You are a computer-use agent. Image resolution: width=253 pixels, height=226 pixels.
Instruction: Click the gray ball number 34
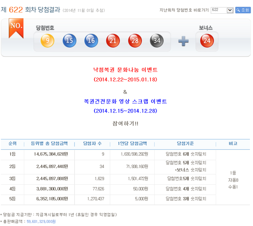[157, 40]
